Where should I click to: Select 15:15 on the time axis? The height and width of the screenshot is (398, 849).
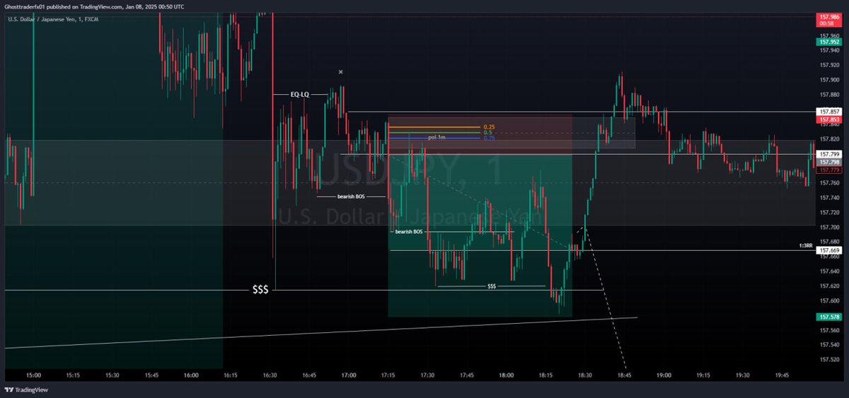(x=73, y=375)
